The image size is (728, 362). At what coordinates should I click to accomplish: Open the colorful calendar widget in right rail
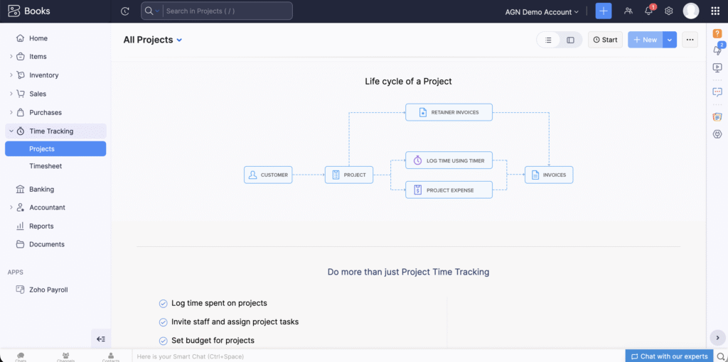[717, 116]
